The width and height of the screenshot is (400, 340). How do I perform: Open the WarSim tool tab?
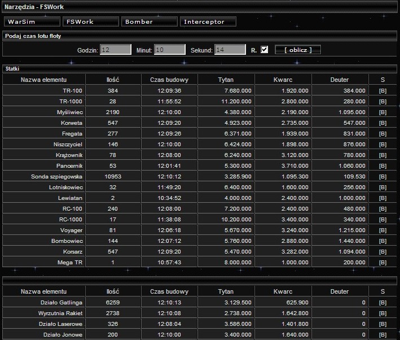[32, 22]
